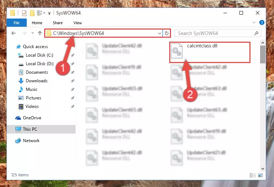Click the pin icon next to Downloads
This screenshot has width=274, height=187.
tap(73, 81)
